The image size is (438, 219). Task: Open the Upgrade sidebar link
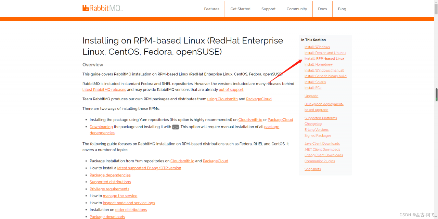tap(311, 96)
